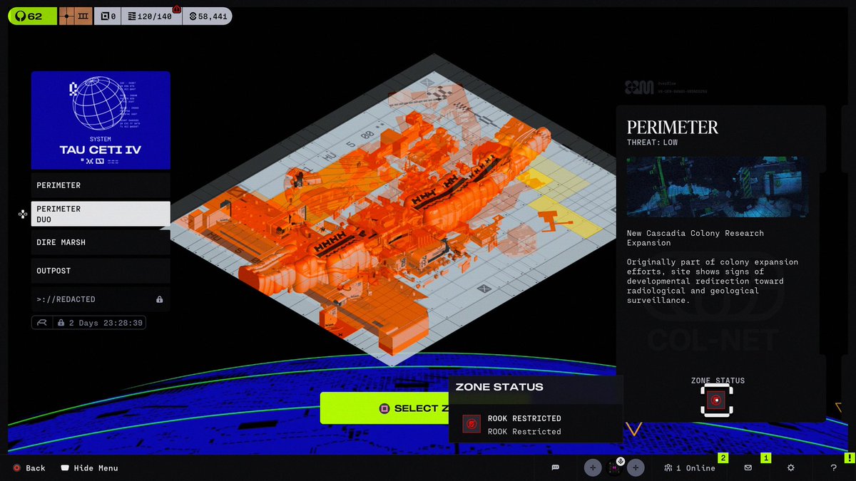
Task: Open the settings gear icon
Action: coord(790,467)
